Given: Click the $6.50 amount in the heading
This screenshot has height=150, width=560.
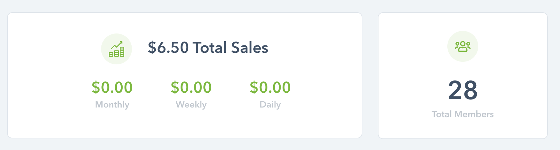Looking at the screenshot, I should click(168, 48).
